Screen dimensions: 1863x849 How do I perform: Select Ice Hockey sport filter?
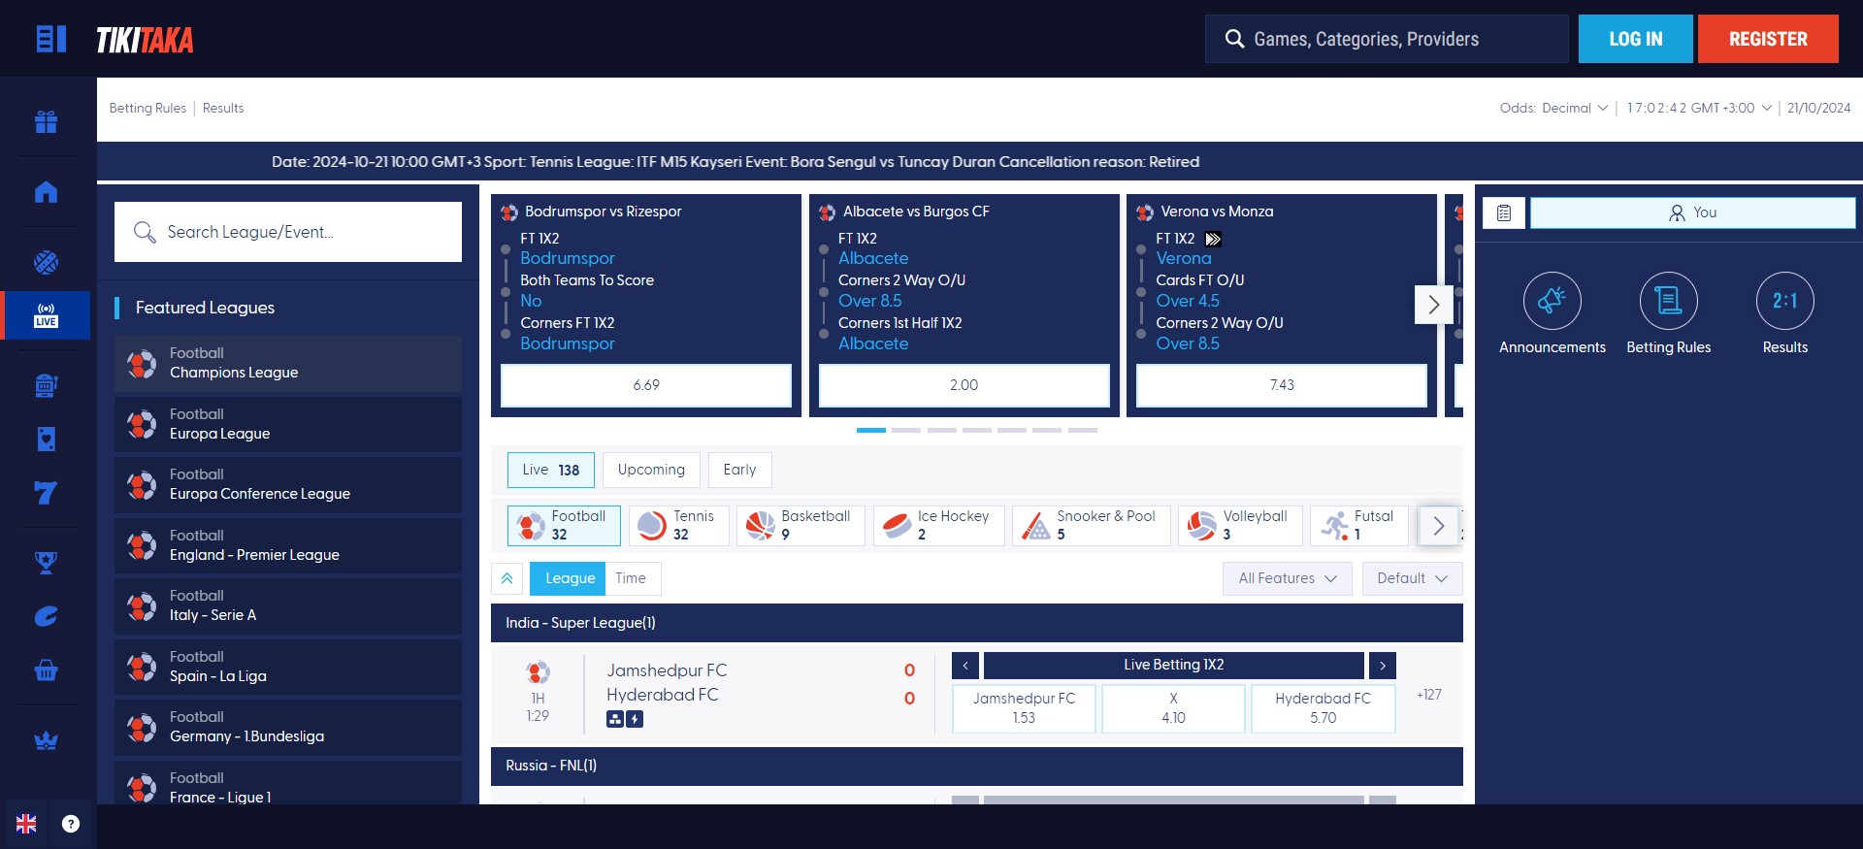pyautogui.click(x=938, y=526)
